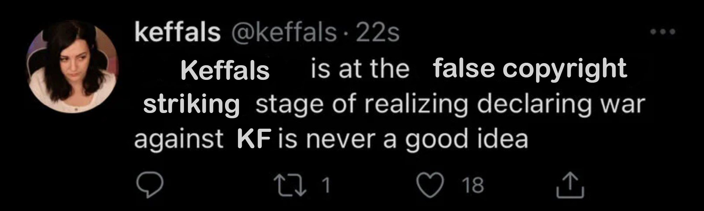Like the tweet with the heart icon
Viewport: 704px width, 211px height.
pos(431,185)
